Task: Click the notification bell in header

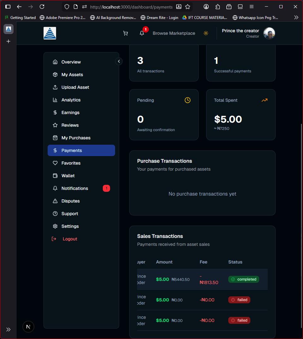Action: (142, 33)
